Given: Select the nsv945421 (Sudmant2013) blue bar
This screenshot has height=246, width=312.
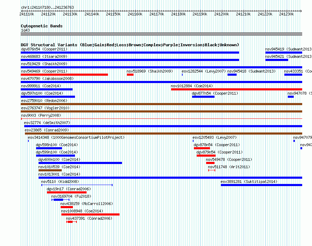Looking at the screenshot, I should 277,60.
